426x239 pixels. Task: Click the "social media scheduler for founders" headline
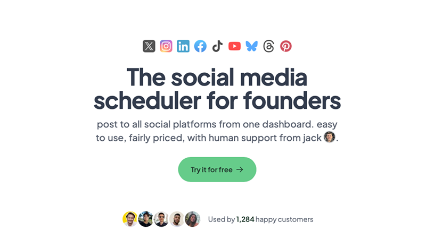point(217,89)
